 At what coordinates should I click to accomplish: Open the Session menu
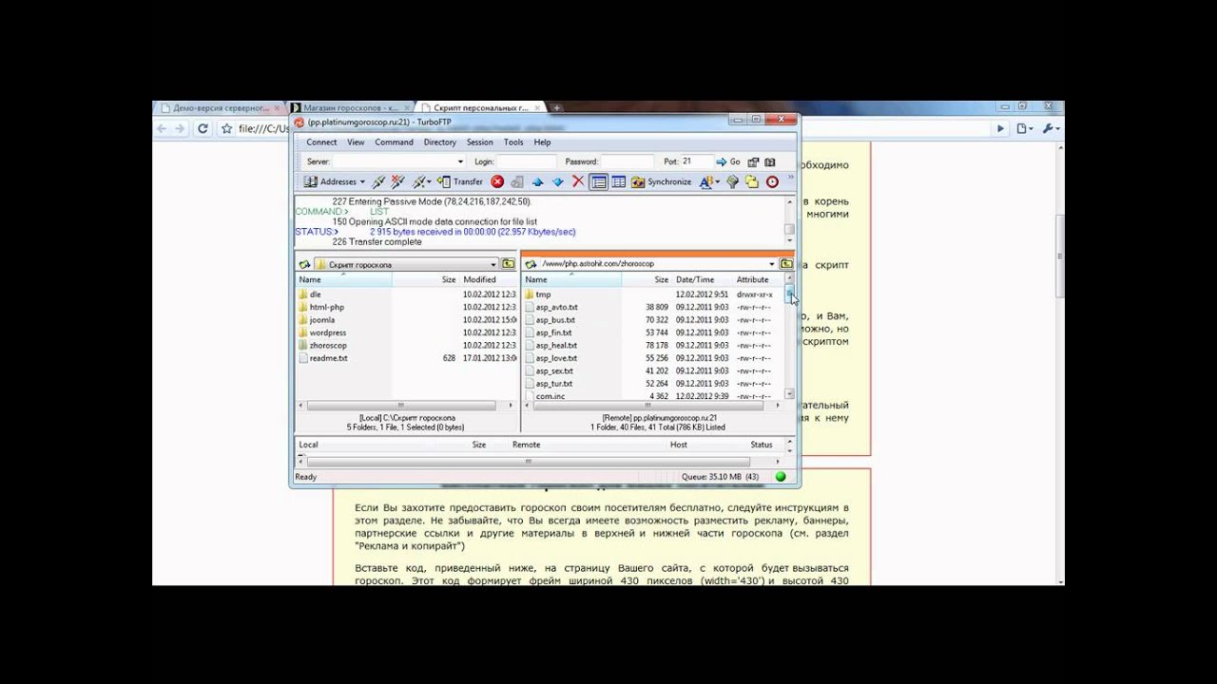pyautogui.click(x=479, y=142)
